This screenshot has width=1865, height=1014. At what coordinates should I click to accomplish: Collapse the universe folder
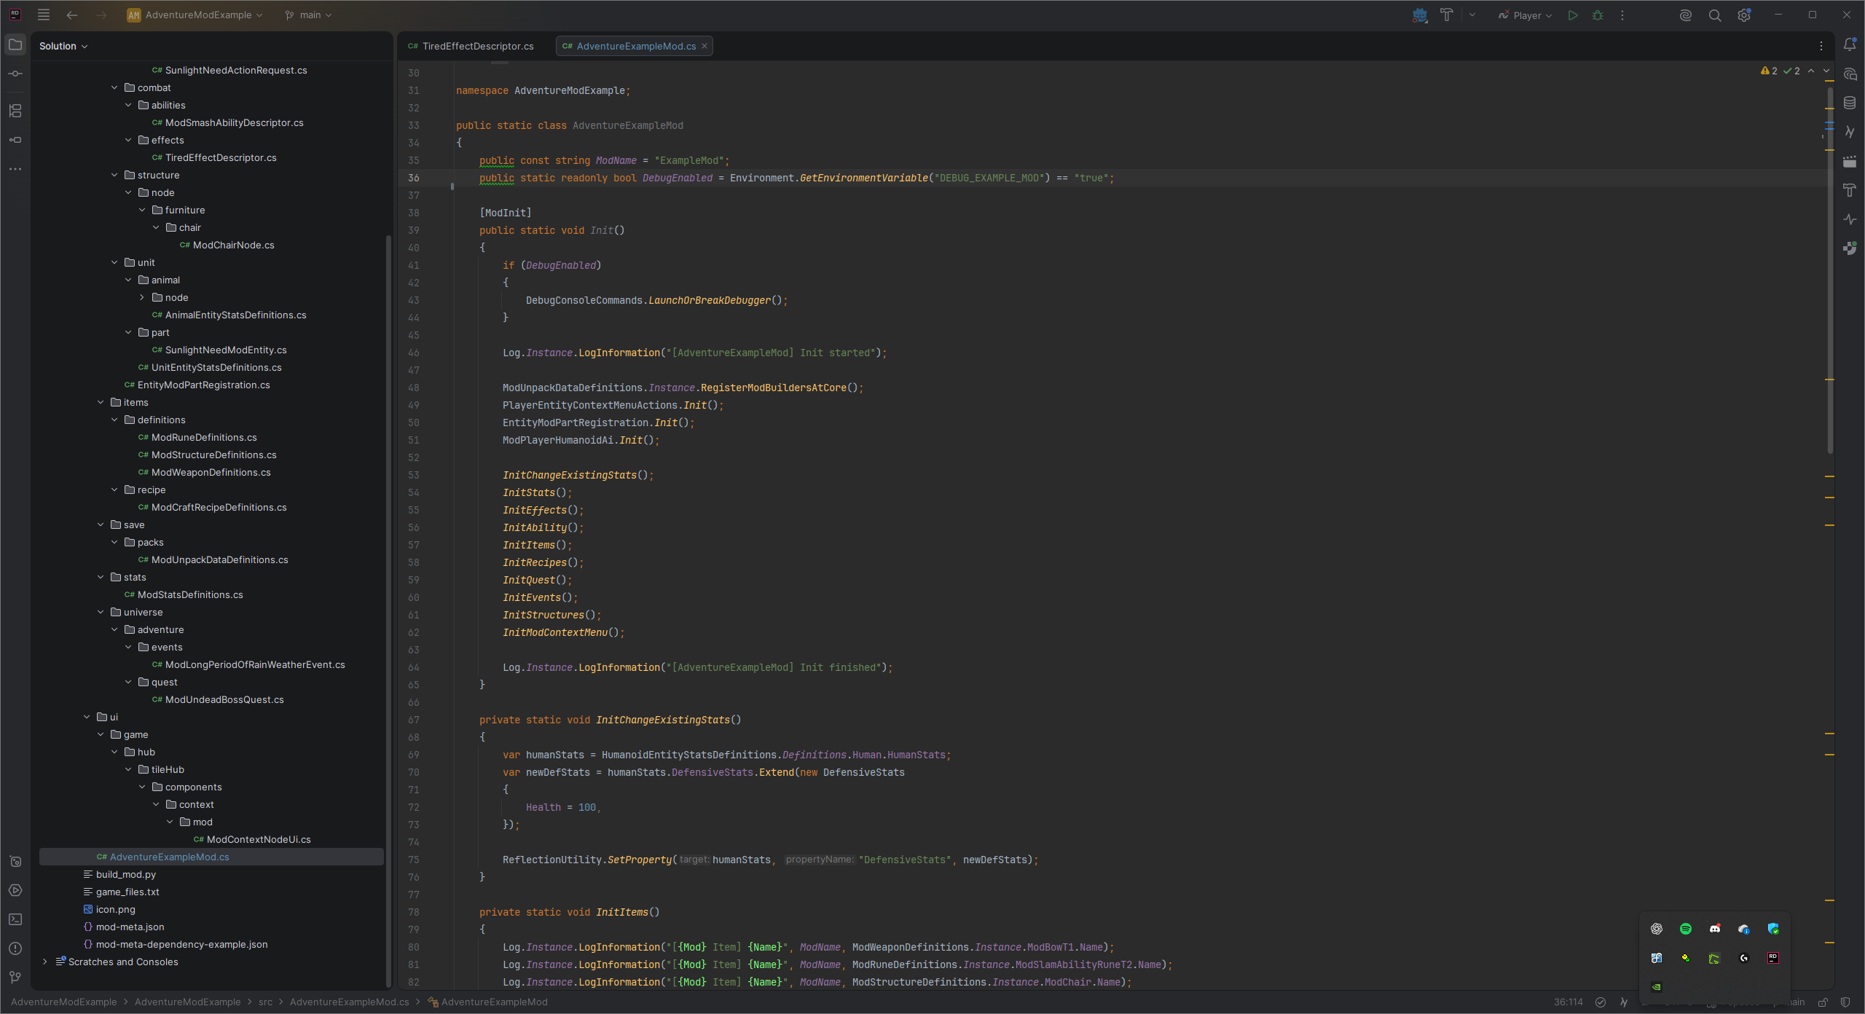pos(101,612)
